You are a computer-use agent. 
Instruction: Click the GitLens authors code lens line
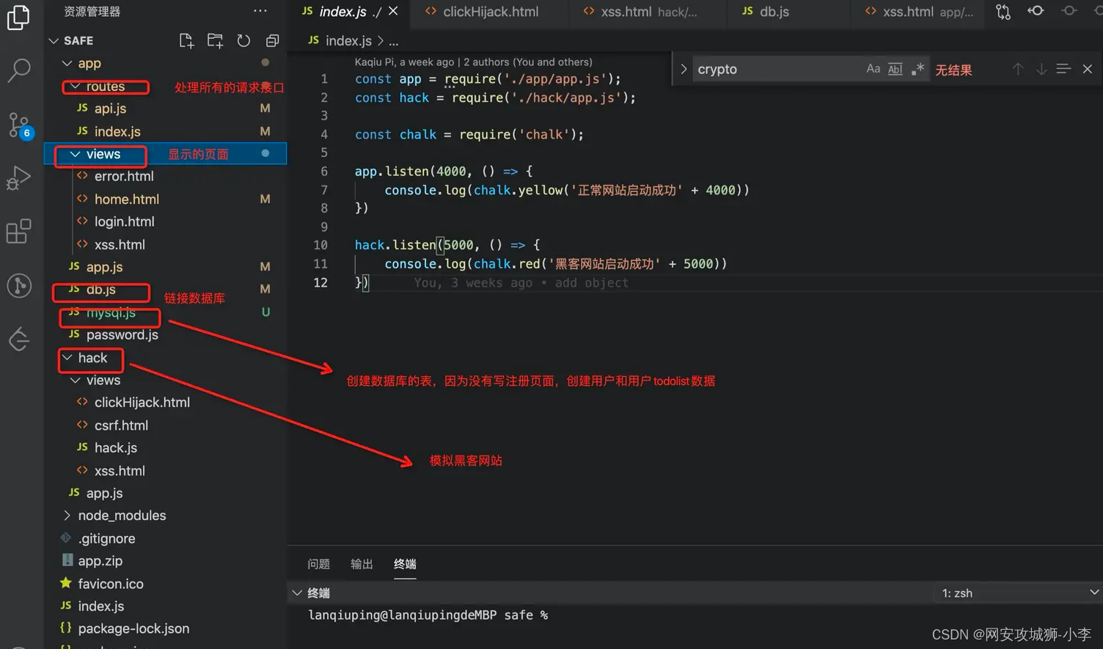[473, 62]
